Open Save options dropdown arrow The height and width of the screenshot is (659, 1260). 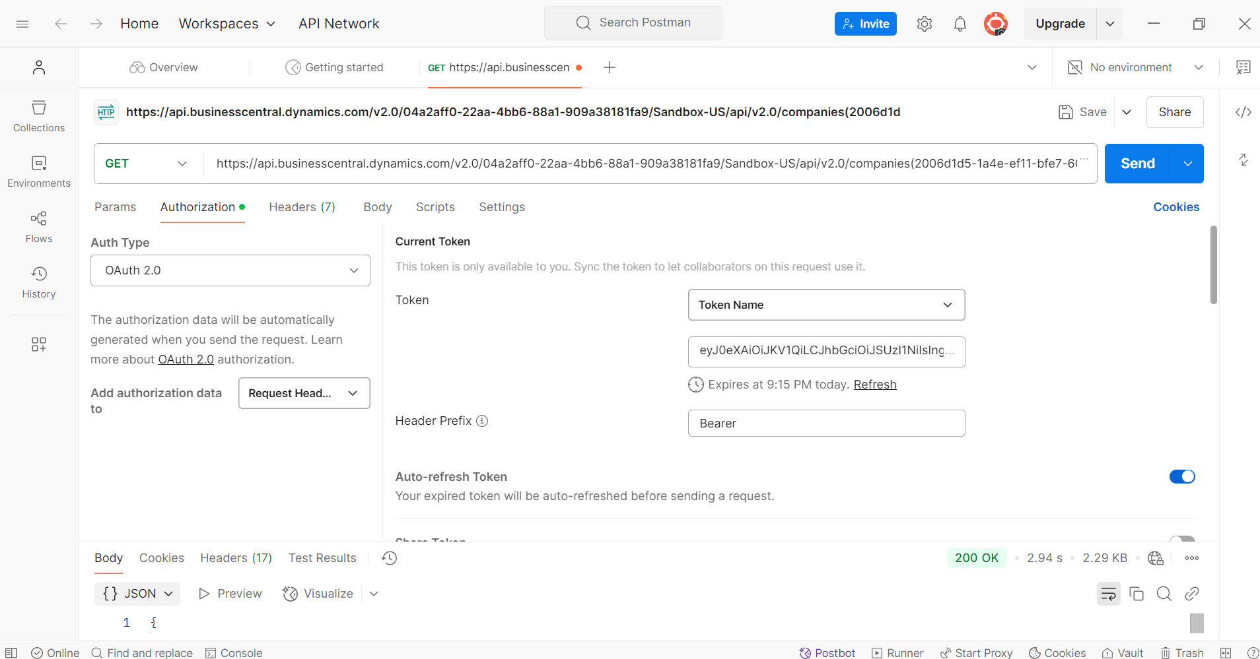click(1127, 112)
